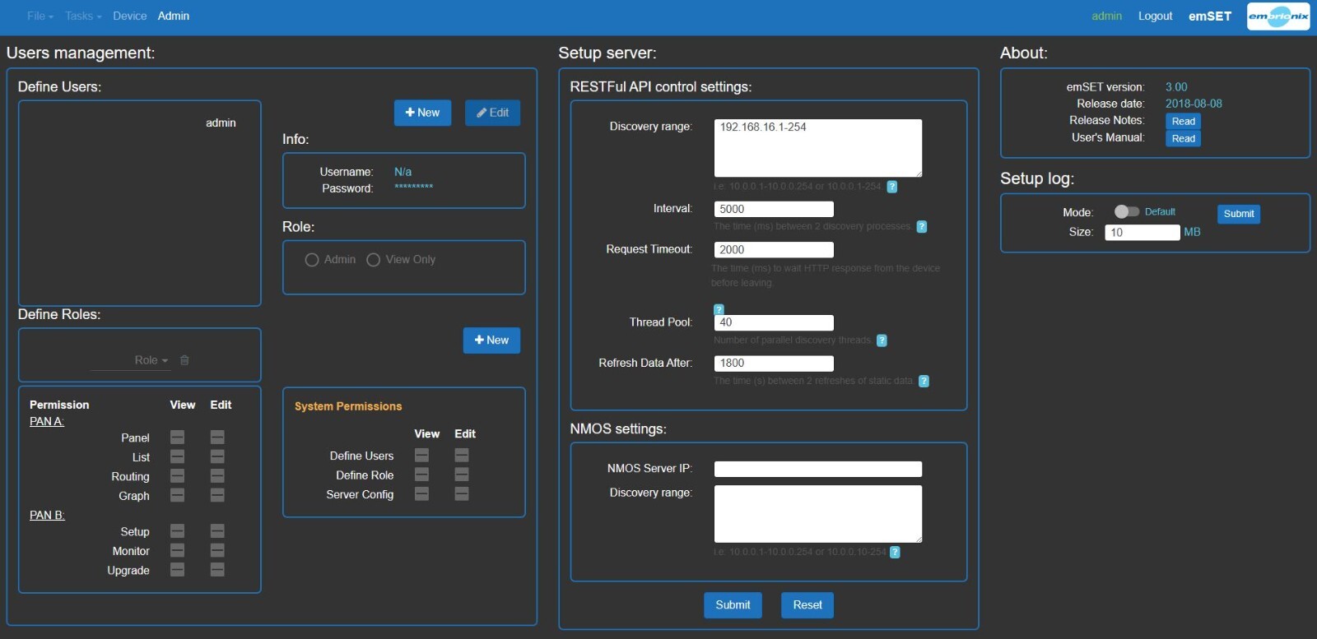This screenshot has width=1317, height=639.
Task: Select the Admin tab in navbar
Action: pyautogui.click(x=174, y=16)
